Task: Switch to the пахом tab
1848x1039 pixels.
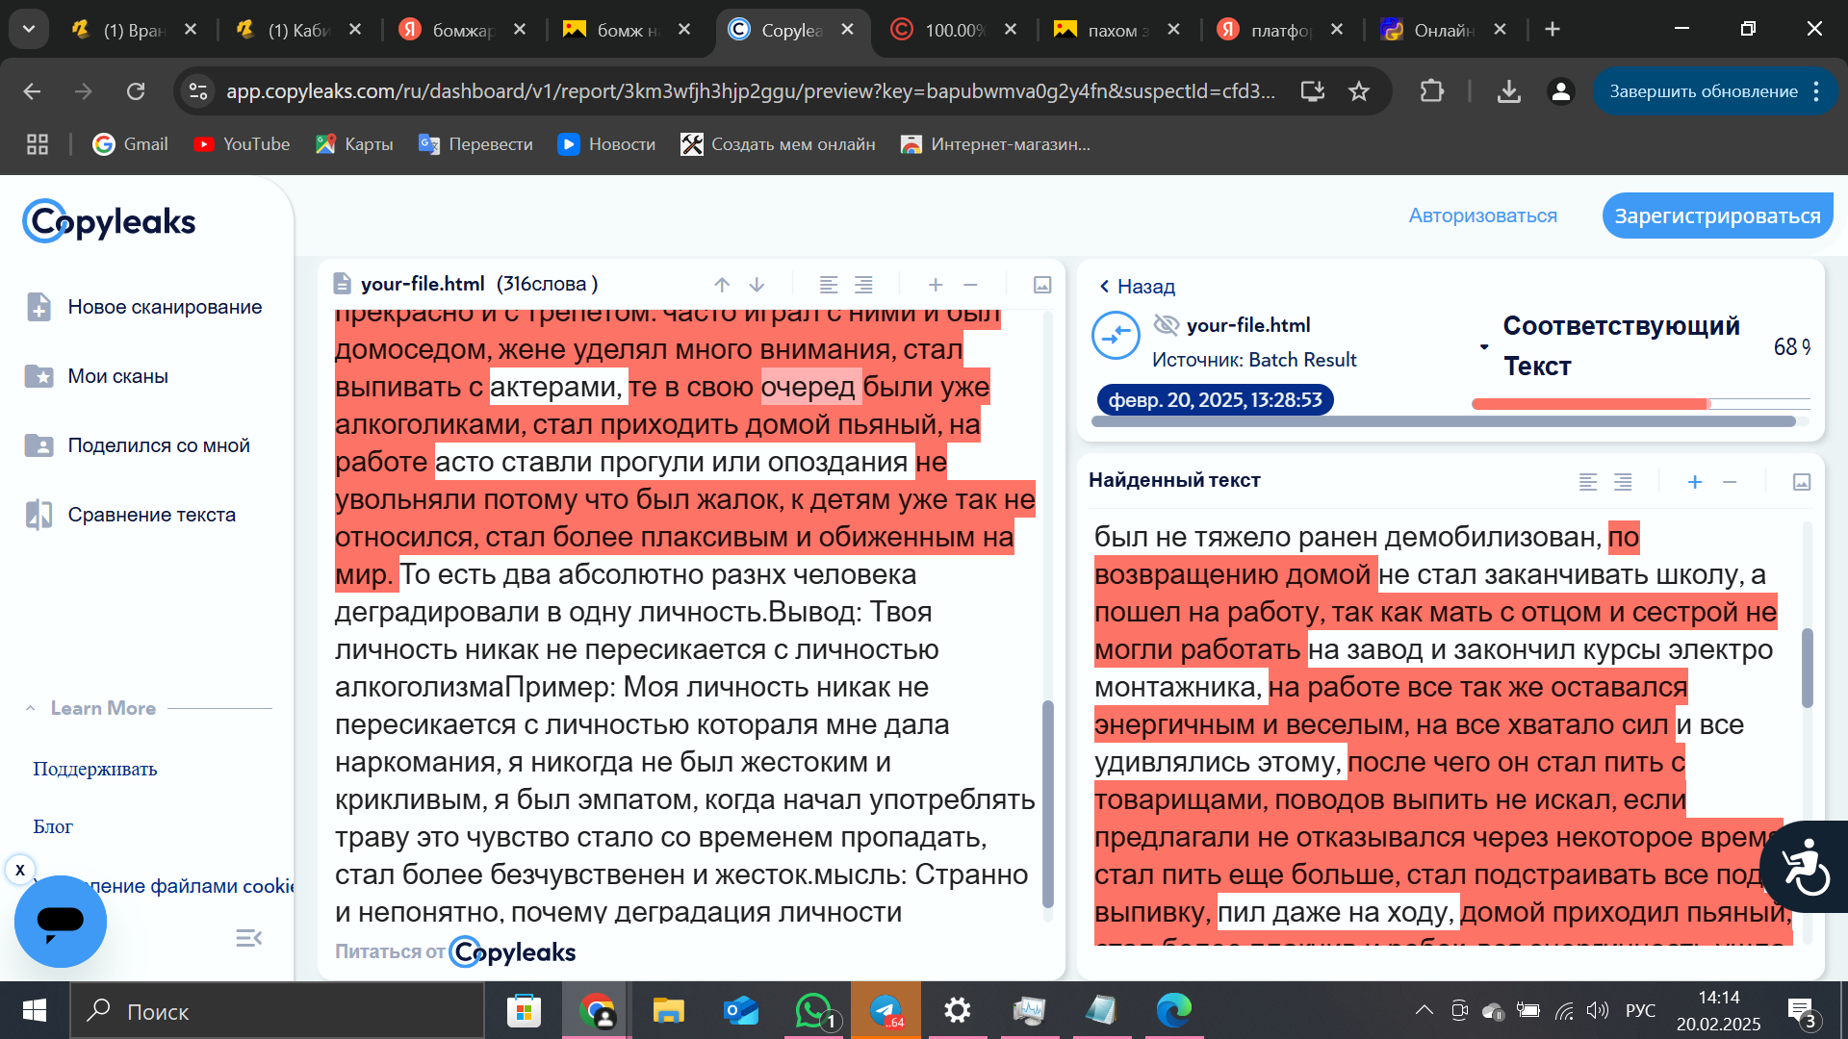Action: coord(1116,30)
